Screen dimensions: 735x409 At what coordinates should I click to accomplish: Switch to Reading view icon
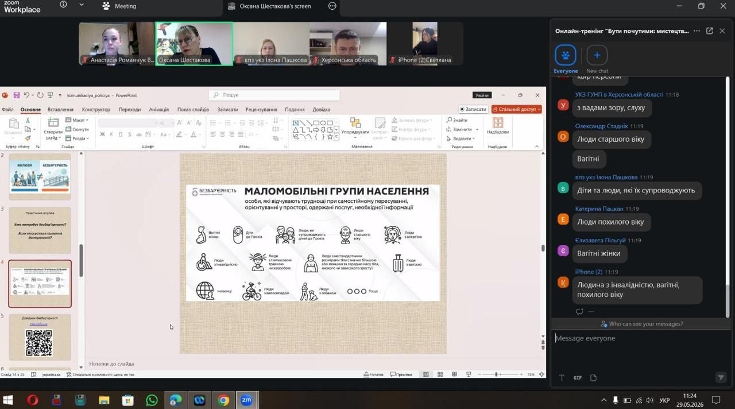pos(455,375)
